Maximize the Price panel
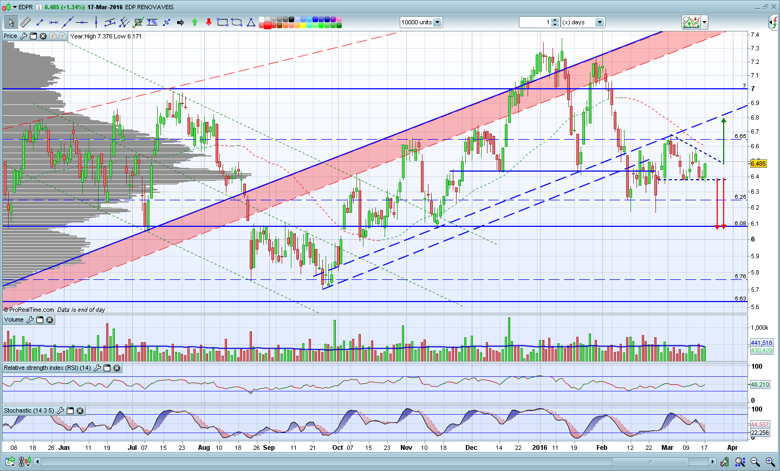The image size is (780, 471). pos(33,36)
